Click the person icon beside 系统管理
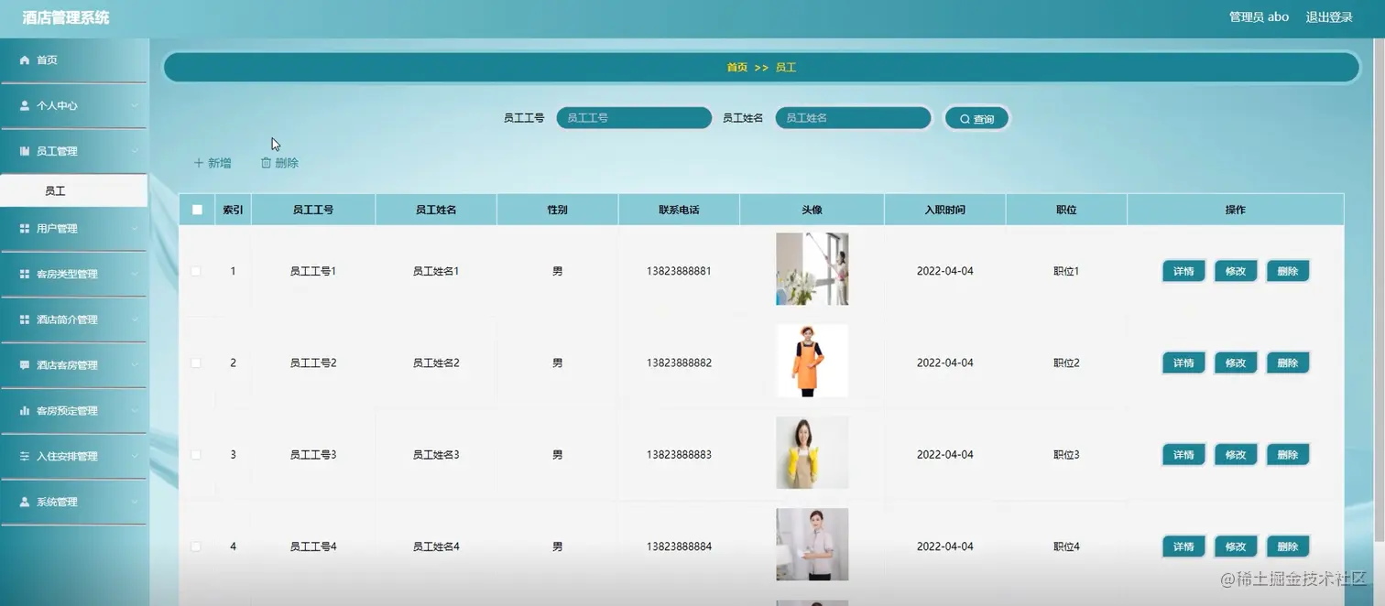This screenshot has width=1385, height=606. (x=25, y=502)
